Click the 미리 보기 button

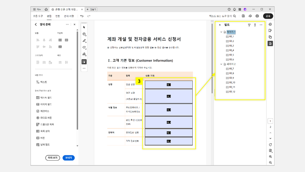(x=52, y=158)
